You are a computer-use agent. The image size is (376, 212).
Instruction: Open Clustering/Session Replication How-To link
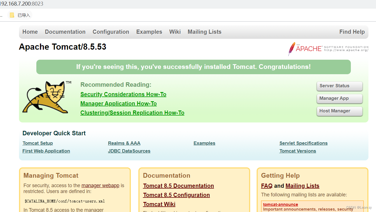132,113
